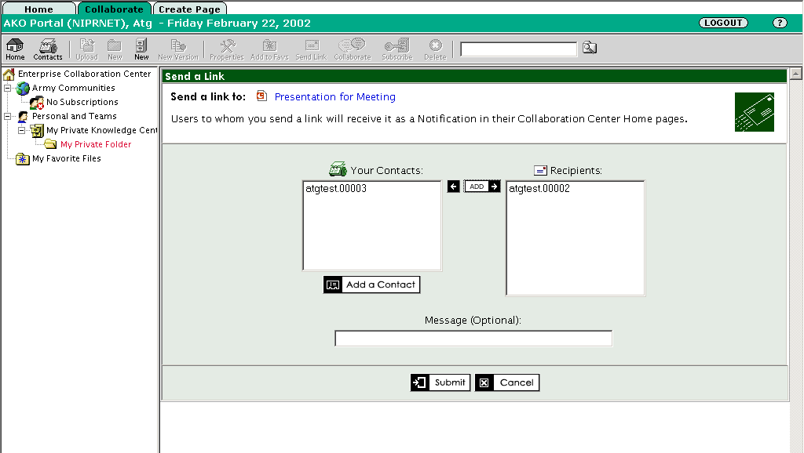Screen dimensions: 804x453
Task: Open Presentation for Meeting link
Action: 334,97
